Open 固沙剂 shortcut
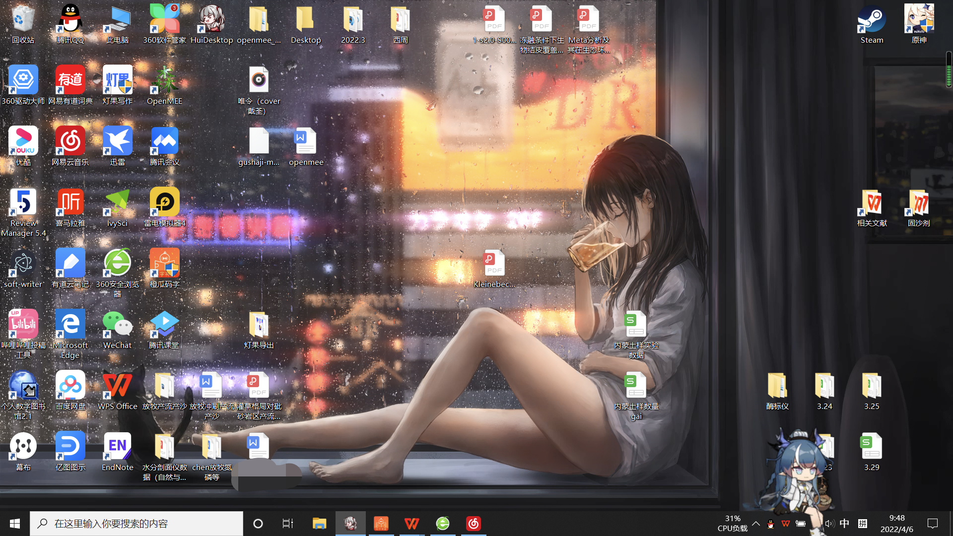This screenshot has width=953, height=536. [x=919, y=207]
